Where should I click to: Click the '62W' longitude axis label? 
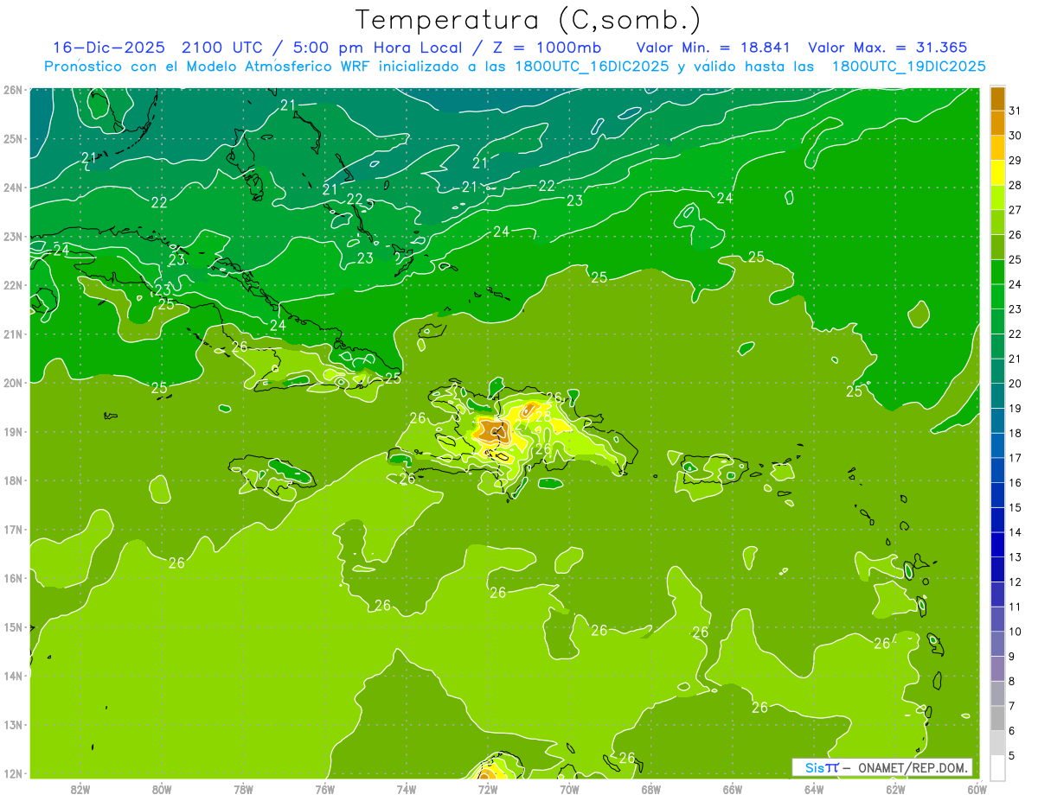click(895, 789)
